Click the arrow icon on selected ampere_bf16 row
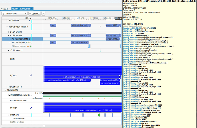This screenshot has width=197, height=128. (29, 39)
